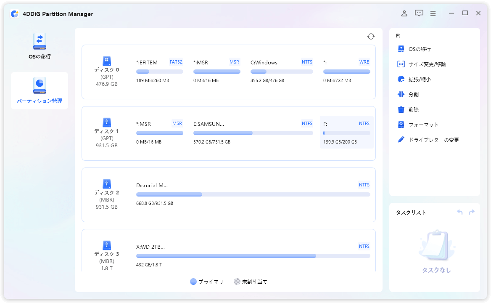Screen dimensions: 491x303
Task: Click the 4DDiG app logo
Action: [x=14, y=14]
